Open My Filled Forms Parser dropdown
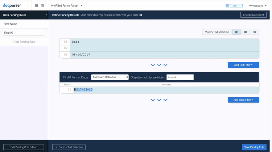Screen dimensions: 272x152 67,6
